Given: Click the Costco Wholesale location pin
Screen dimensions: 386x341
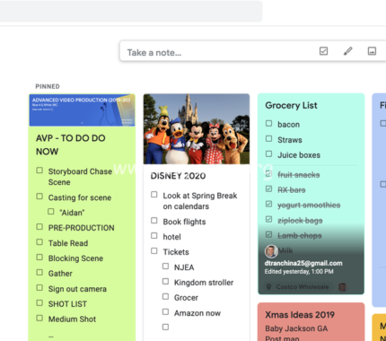Looking at the screenshot, I should point(268,287).
